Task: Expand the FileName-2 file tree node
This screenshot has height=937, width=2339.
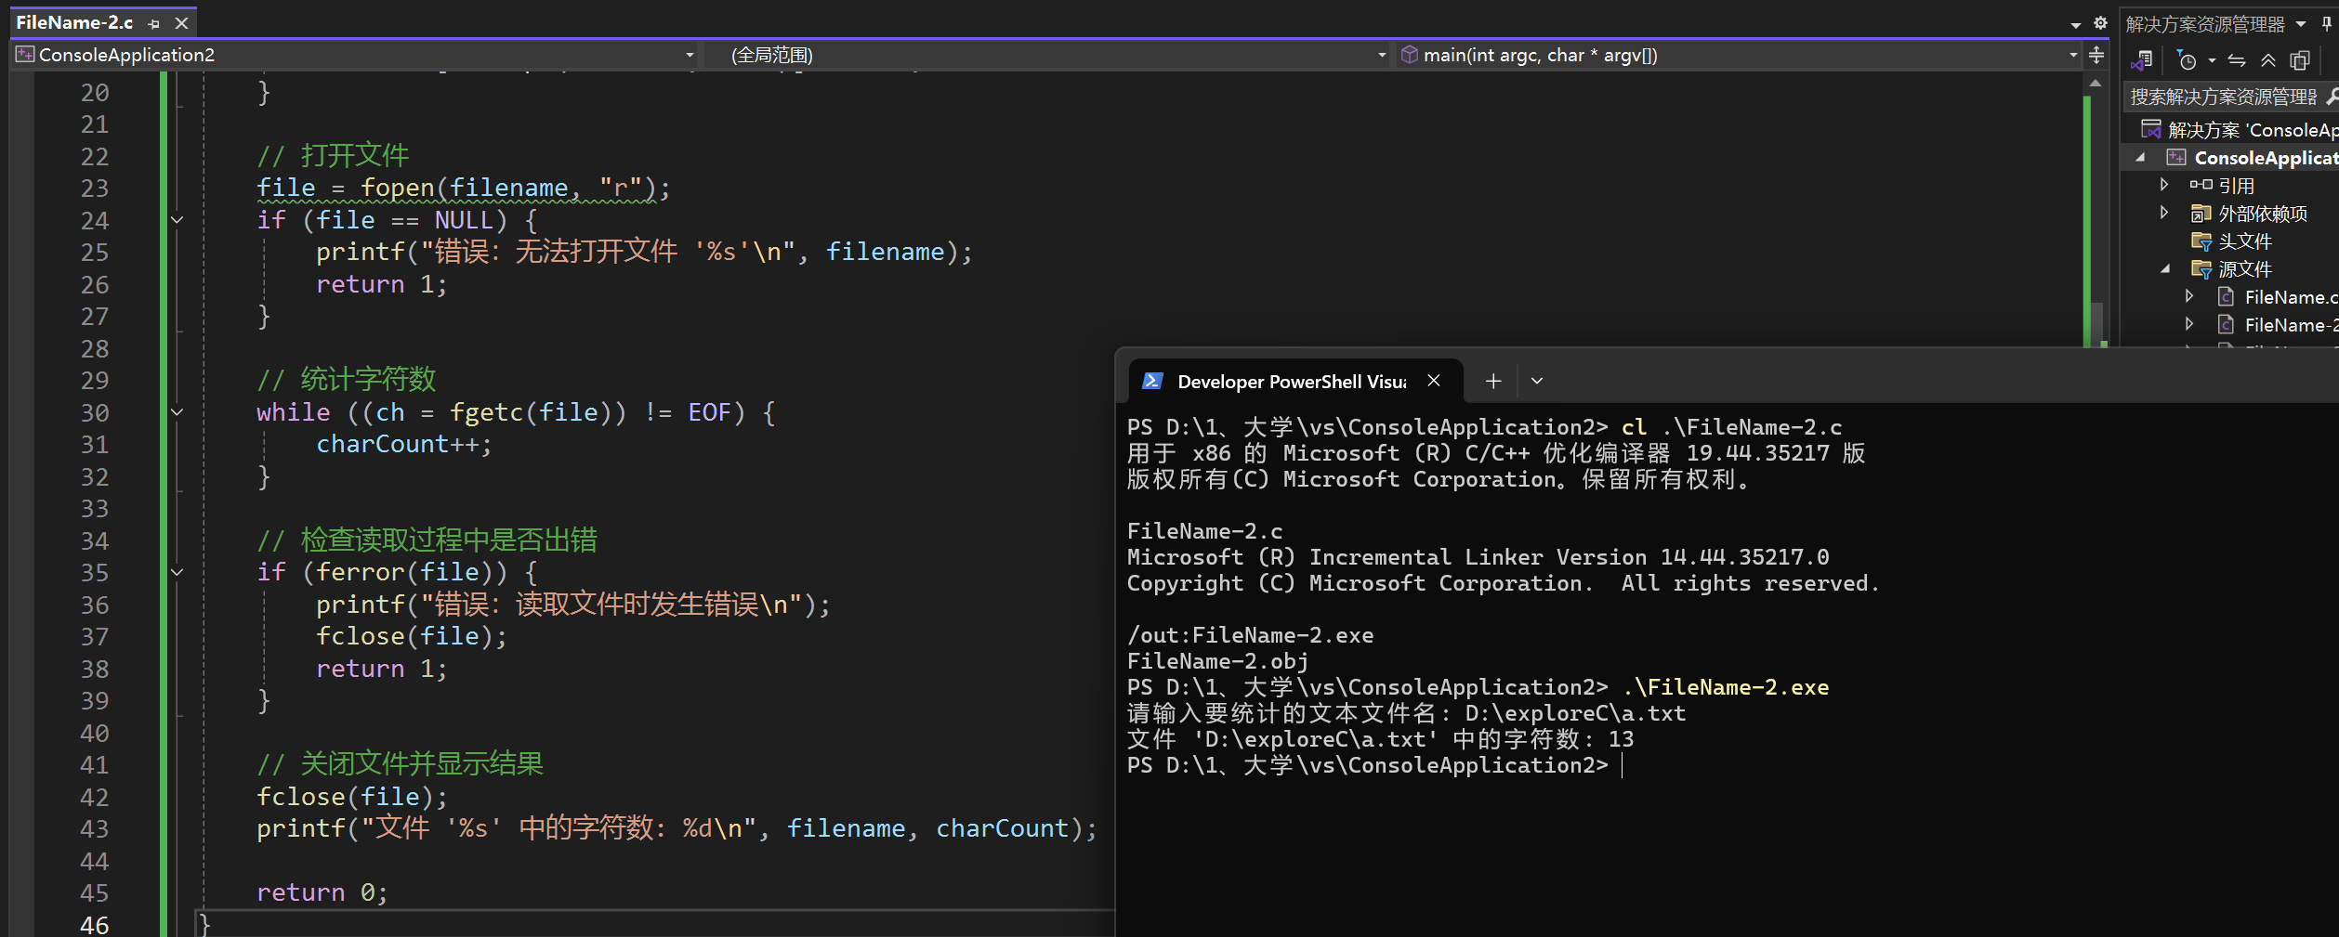Action: click(2190, 325)
